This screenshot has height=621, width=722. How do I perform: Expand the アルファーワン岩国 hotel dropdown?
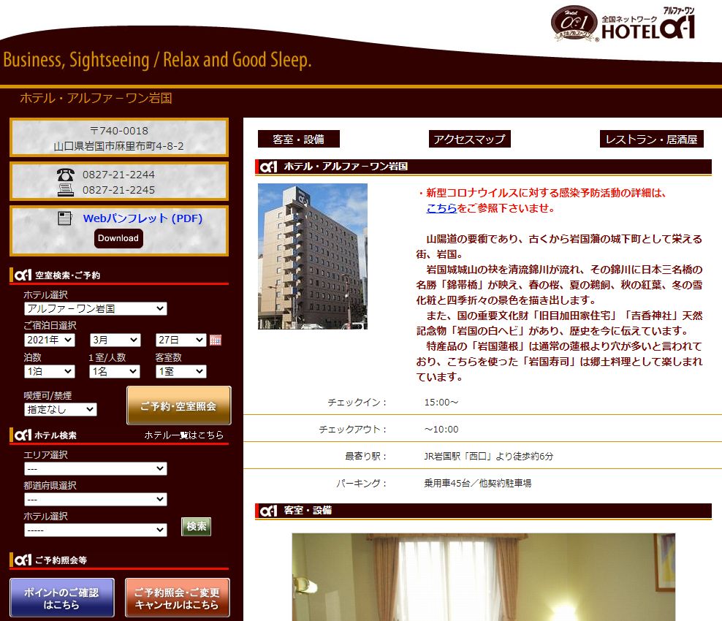[x=95, y=308]
